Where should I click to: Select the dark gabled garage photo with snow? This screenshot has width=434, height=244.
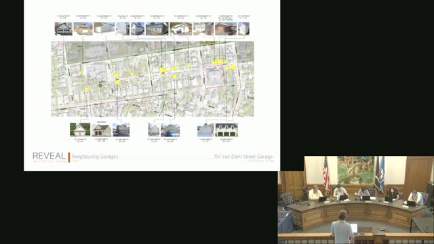click(x=63, y=29)
